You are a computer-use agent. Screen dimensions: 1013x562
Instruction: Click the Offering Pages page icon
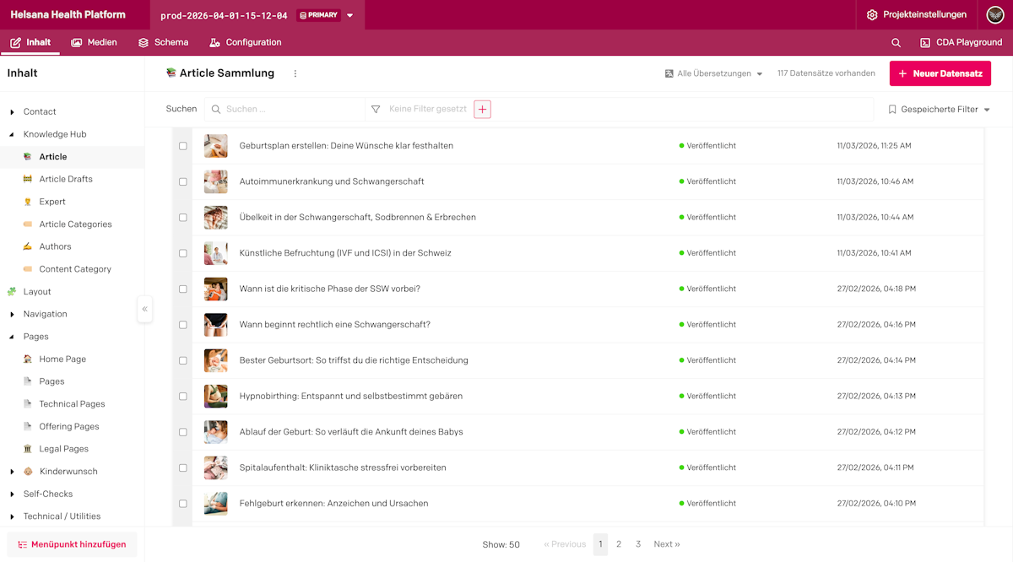28,426
